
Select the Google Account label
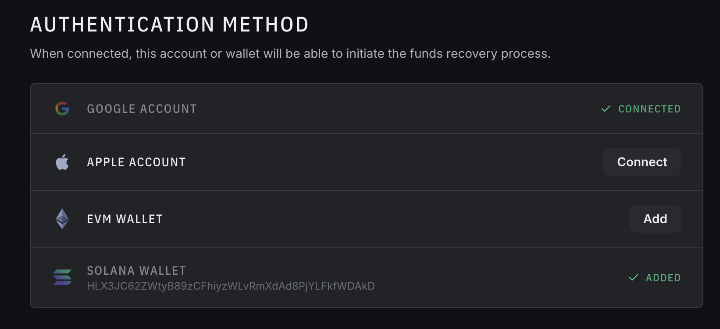coord(142,109)
